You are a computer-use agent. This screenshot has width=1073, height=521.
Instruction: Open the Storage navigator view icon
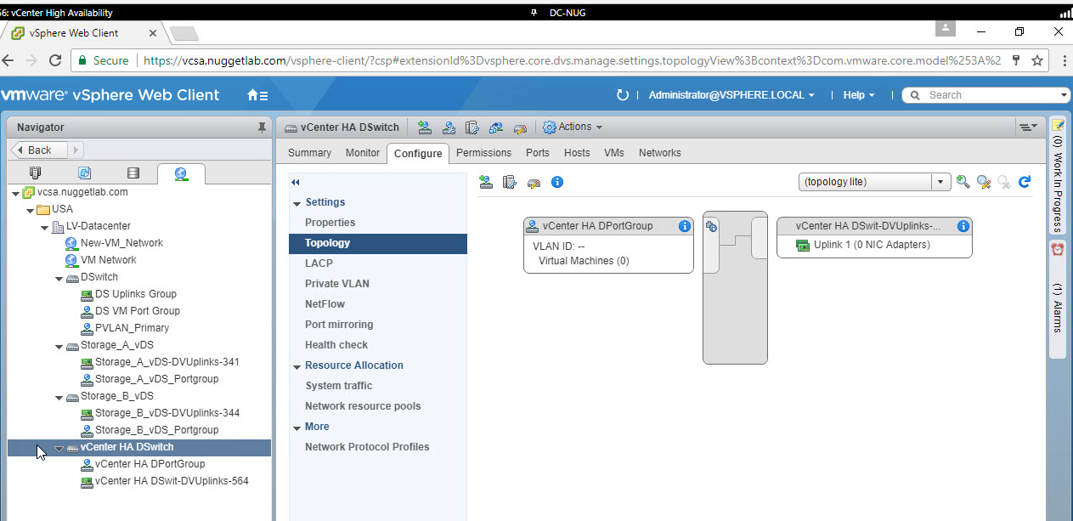133,173
